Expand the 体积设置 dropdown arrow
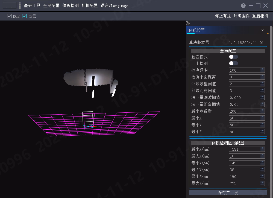Image resolution: width=273 pixels, height=198 pixels. (x=262, y=30)
